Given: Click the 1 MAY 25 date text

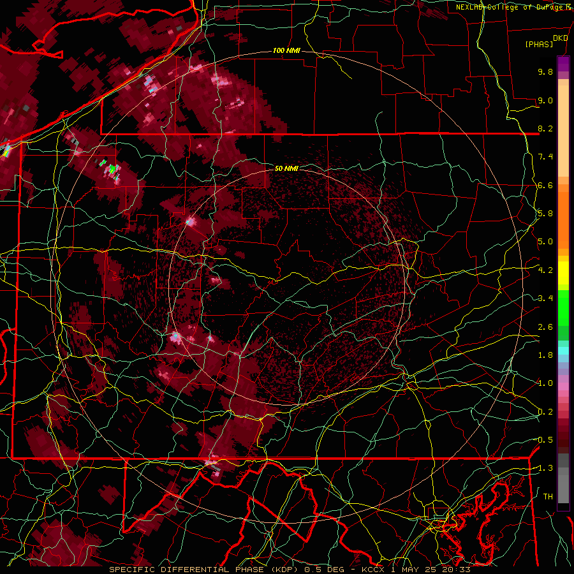Looking at the screenshot, I should (415, 570).
